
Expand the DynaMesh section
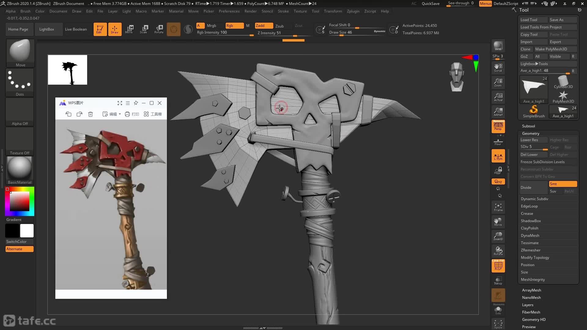[530, 236]
